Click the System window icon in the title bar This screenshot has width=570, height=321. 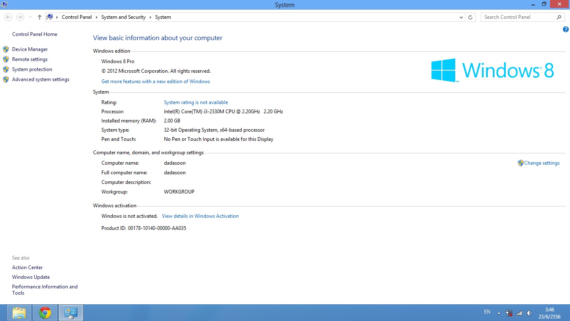pyautogui.click(x=4, y=4)
